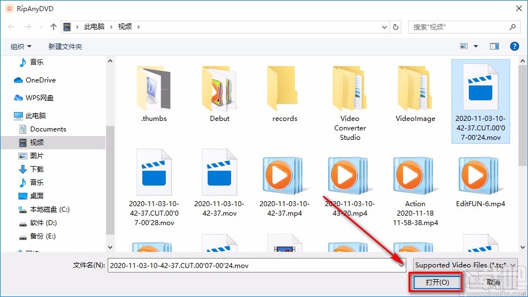
Task: Select 图片 in the navigation pane
Action: 31,155
